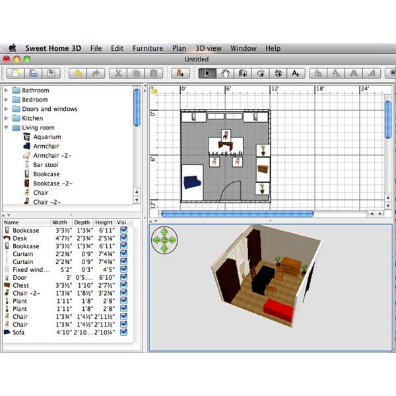Click the plan vertical scrollbar thumb

388,119
